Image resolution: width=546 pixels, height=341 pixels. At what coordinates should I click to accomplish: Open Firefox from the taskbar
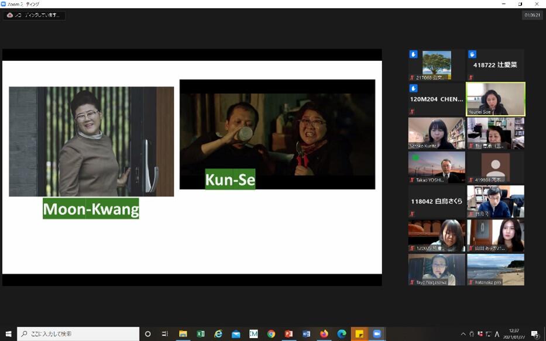coord(324,334)
